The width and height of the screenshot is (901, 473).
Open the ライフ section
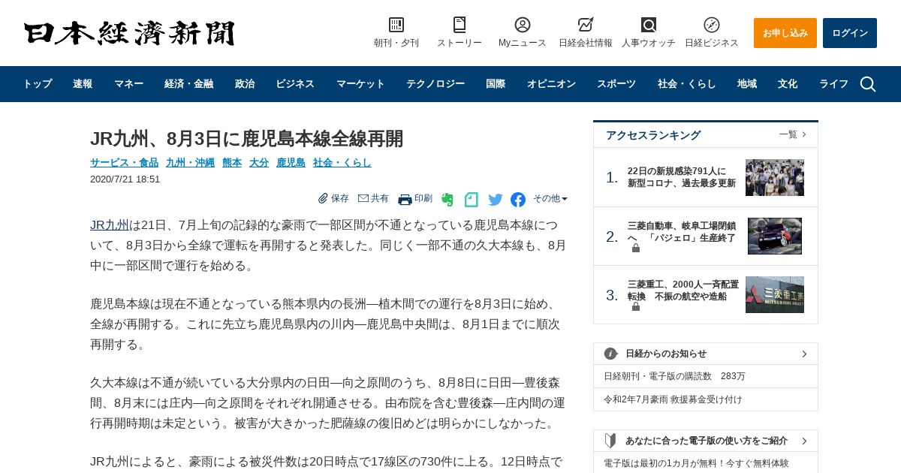pyautogui.click(x=833, y=84)
